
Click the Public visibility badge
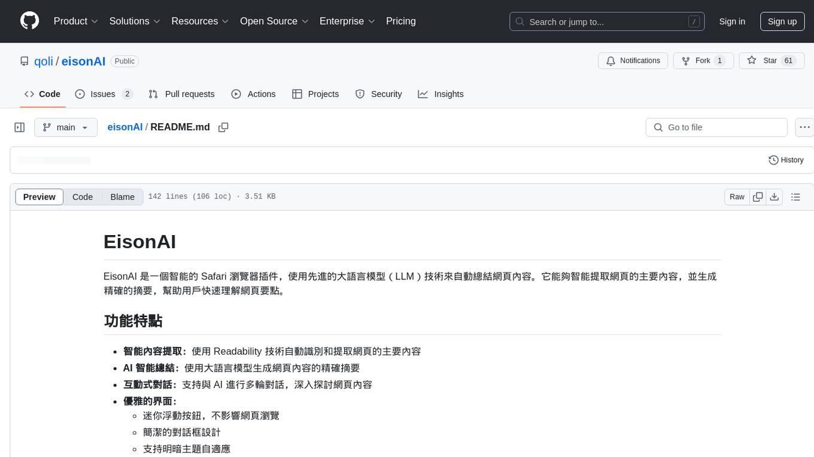pyautogui.click(x=124, y=61)
